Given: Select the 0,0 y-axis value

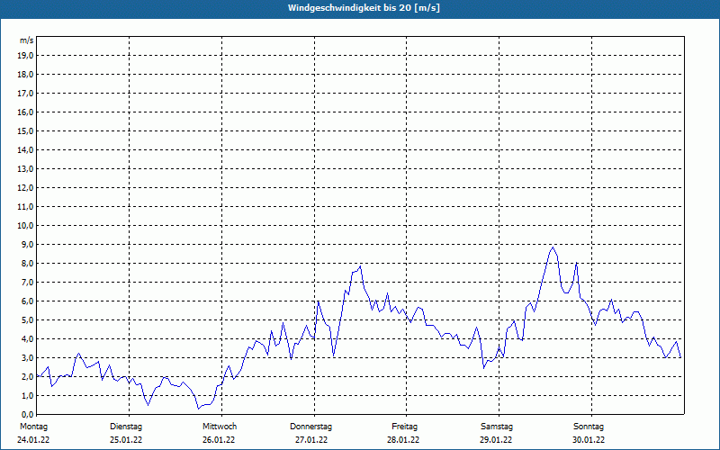Looking at the screenshot, I should pyautogui.click(x=27, y=414).
